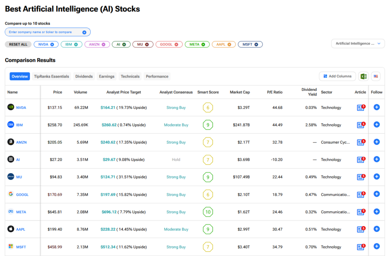Remove AAPL chip from comparison
392x256 pixels.
[229, 44]
